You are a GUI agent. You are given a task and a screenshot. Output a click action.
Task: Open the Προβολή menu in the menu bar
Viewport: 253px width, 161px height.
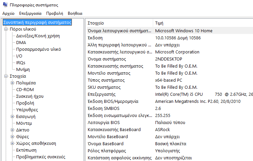pyautogui.click(x=55, y=13)
